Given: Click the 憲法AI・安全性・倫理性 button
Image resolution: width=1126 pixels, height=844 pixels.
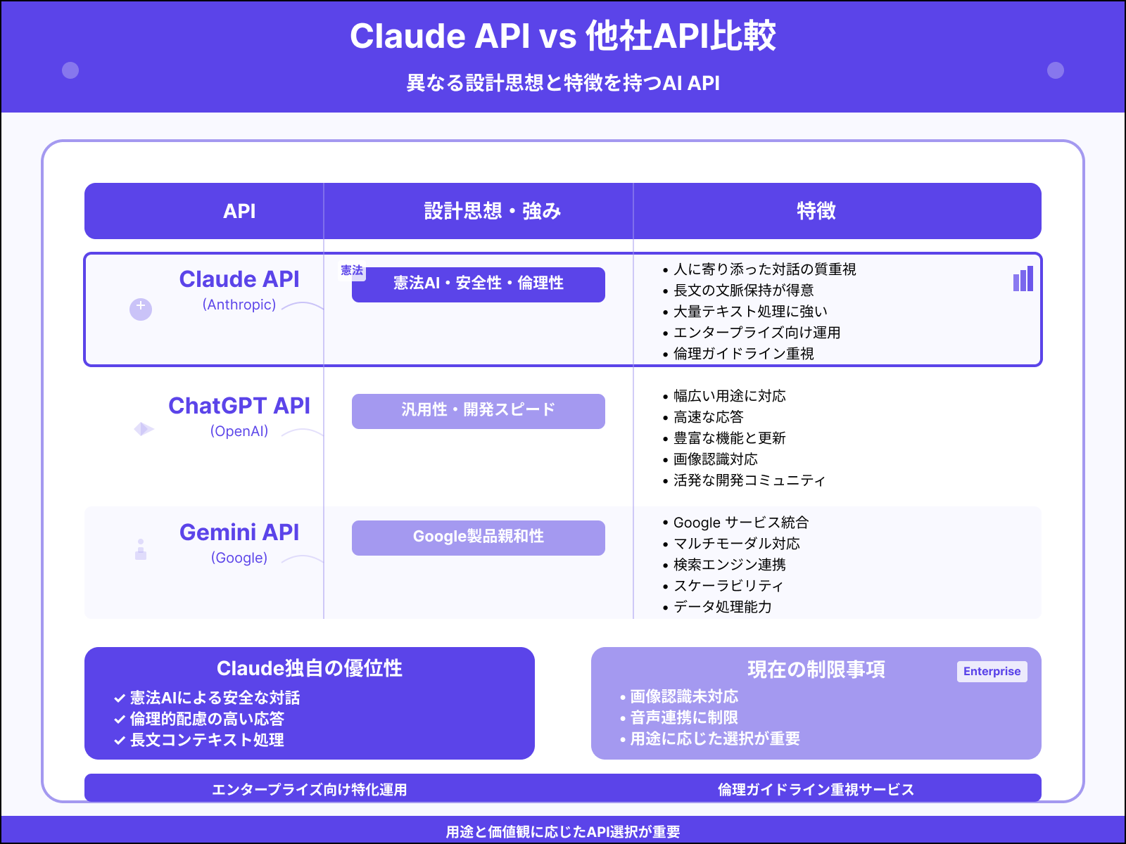Looking at the screenshot, I should pyautogui.click(x=478, y=285).
